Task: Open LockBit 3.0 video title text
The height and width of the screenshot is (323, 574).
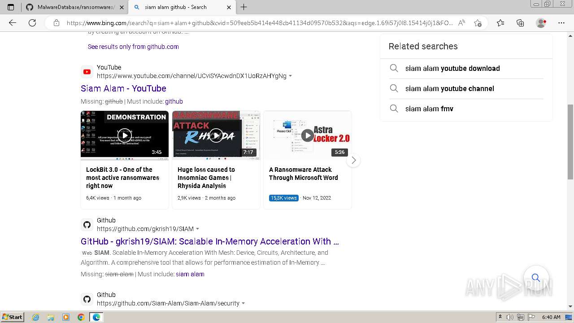Action: [x=122, y=178]
